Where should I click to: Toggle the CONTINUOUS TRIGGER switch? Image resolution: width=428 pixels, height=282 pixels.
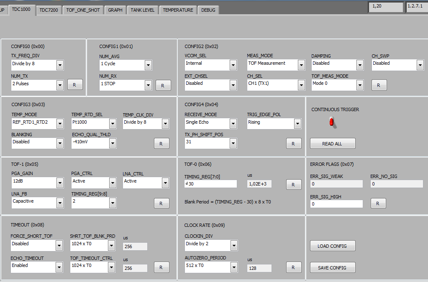point(332,122)
